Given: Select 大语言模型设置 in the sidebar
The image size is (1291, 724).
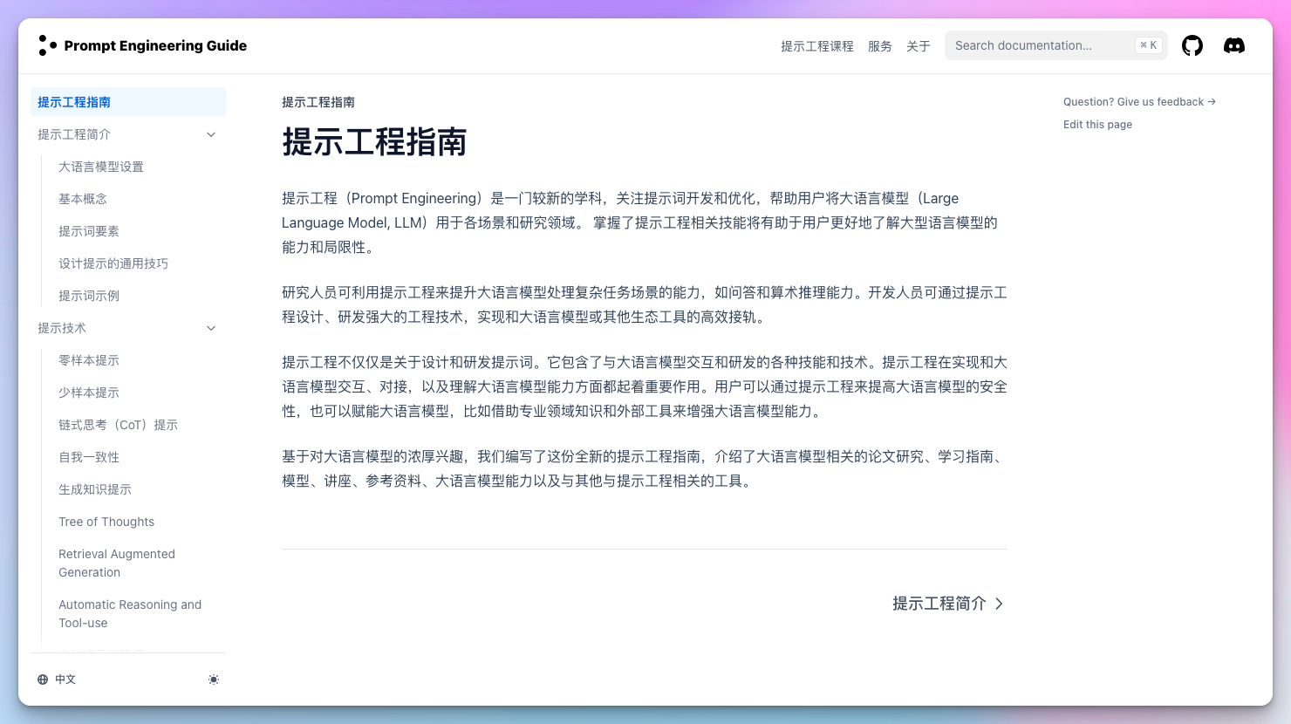Looking at the screenshot, I should pos(101,167).
